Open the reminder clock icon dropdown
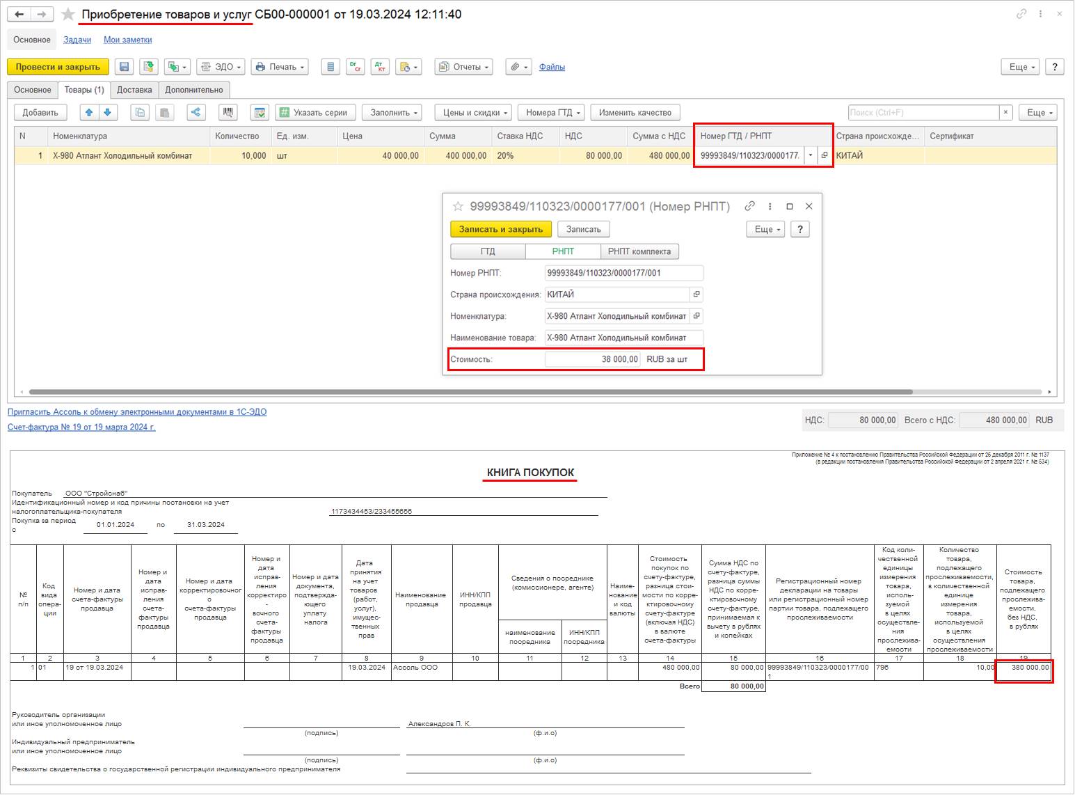 point(408,67)
